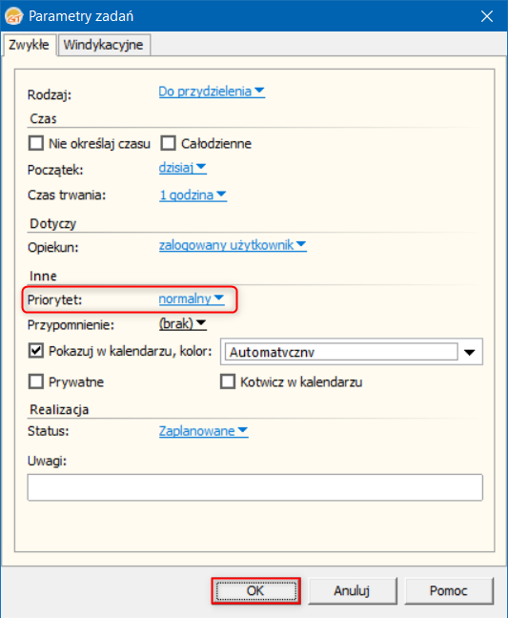Expand the Początek 'dzisiaj' dropdown
Screen dimensions: 508x618
point(182,168)
